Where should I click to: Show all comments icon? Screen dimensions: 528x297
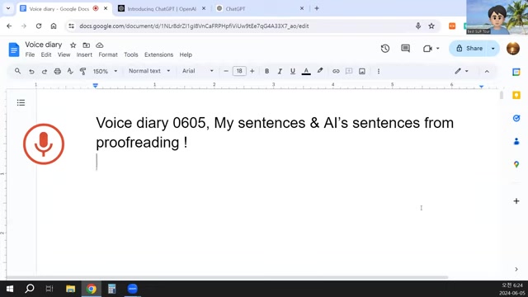click(x=405, y=49)
